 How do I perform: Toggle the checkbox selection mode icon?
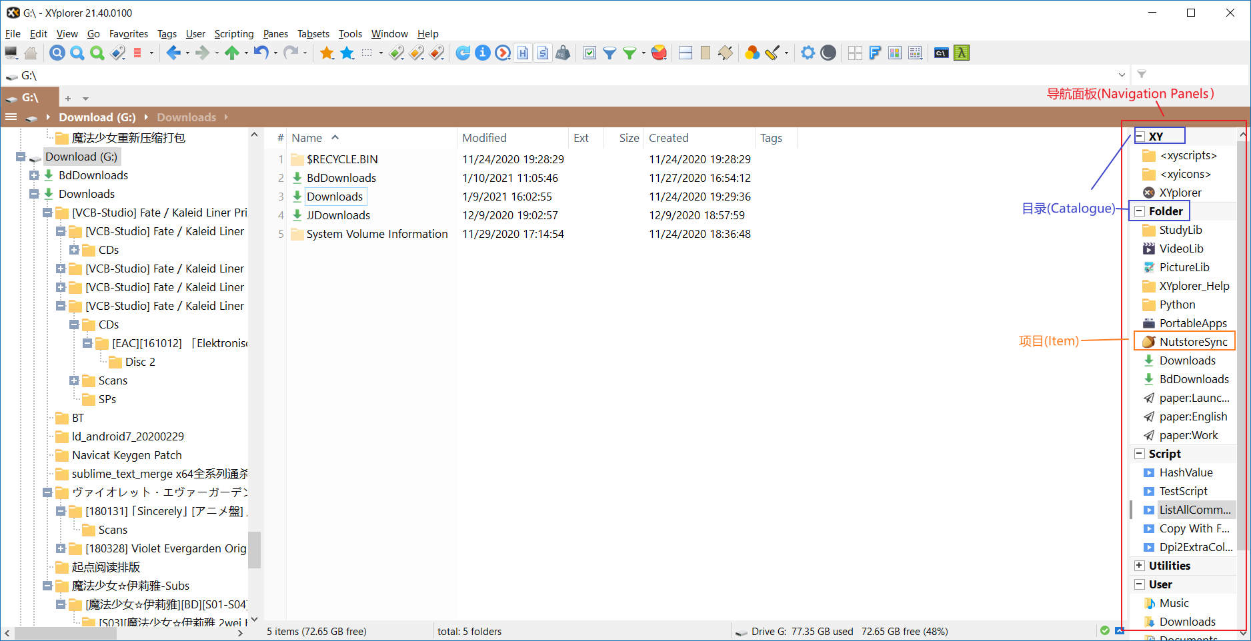click(589, 53)
